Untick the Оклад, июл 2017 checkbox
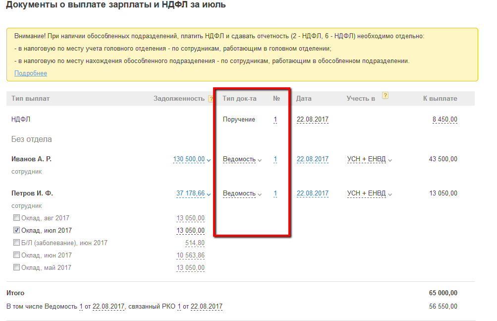 (16, 230)
